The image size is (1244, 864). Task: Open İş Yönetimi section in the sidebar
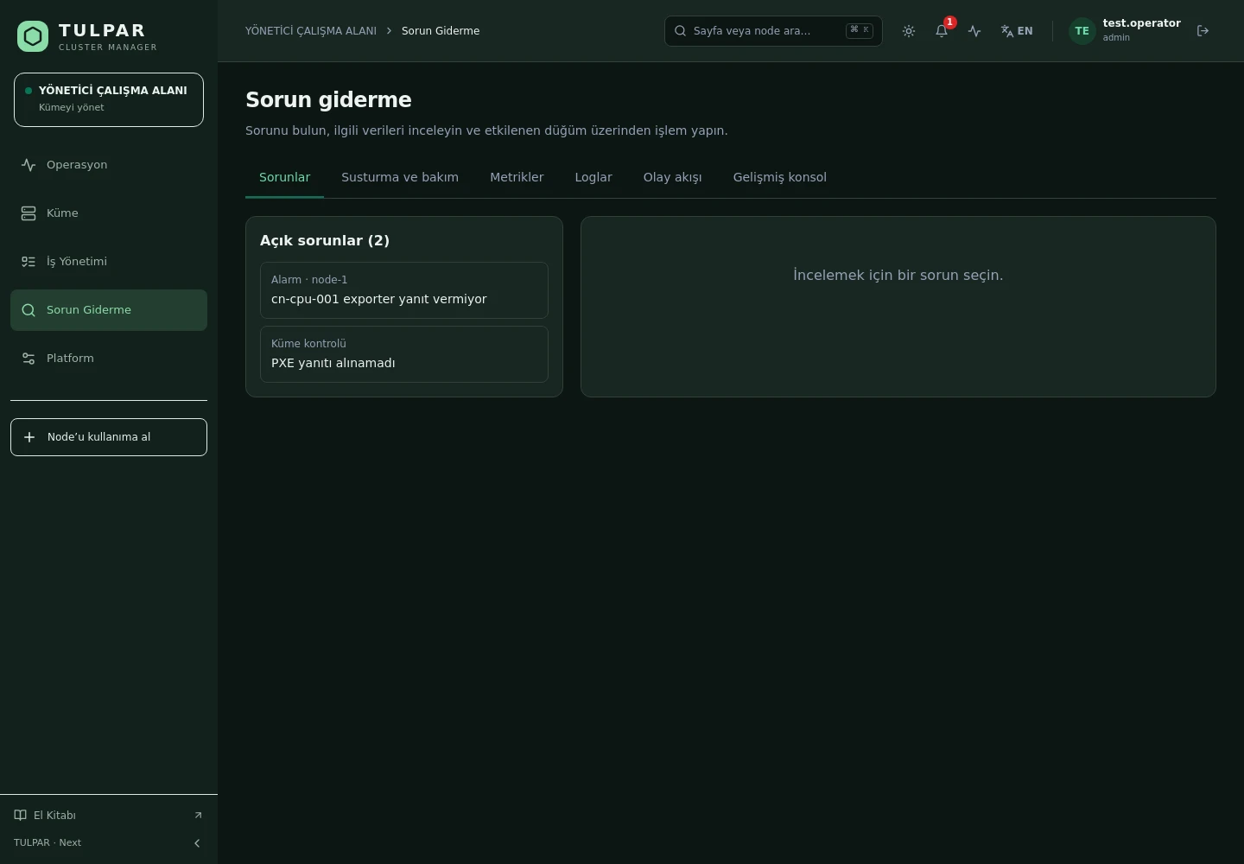[x=109, y=262]
